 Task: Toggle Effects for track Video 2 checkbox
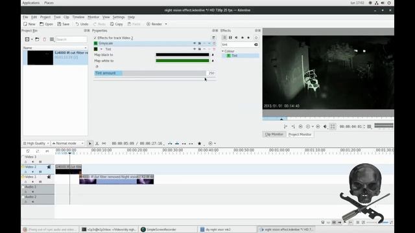(95, 38)
